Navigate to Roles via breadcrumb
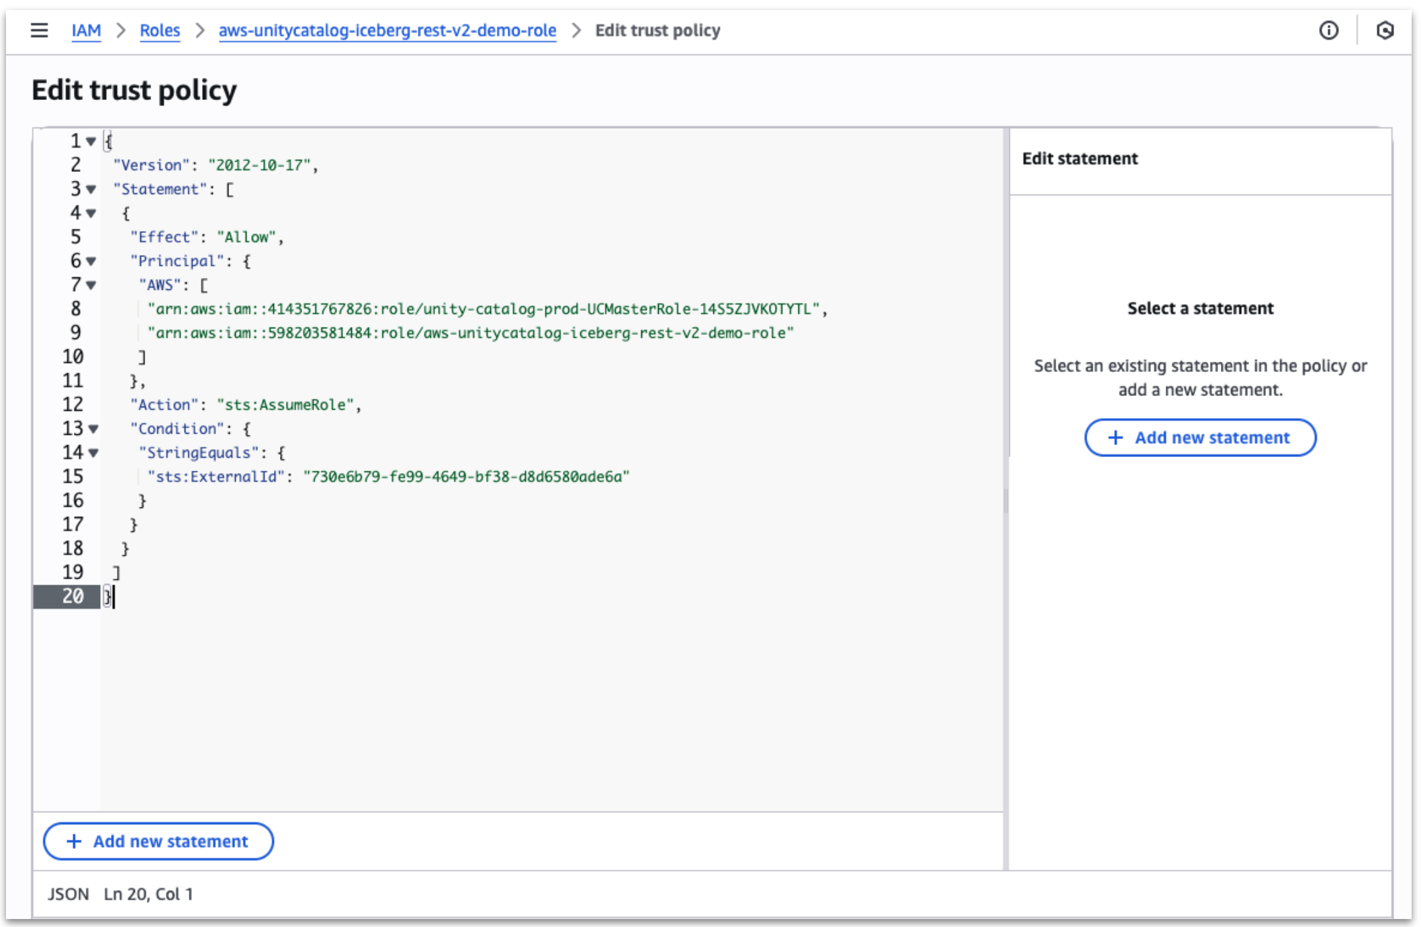1421x927 pixels. click(x=159, y=30)
